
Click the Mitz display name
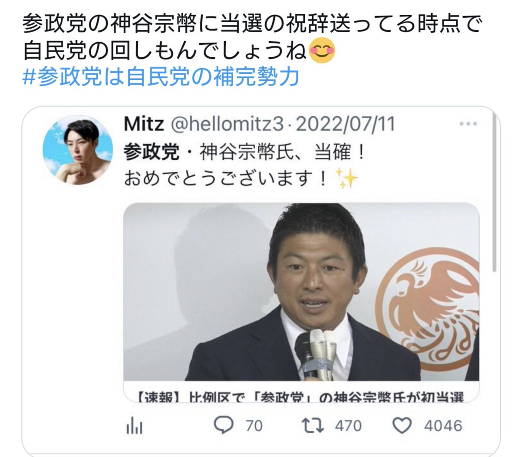(x=144, y=125)
